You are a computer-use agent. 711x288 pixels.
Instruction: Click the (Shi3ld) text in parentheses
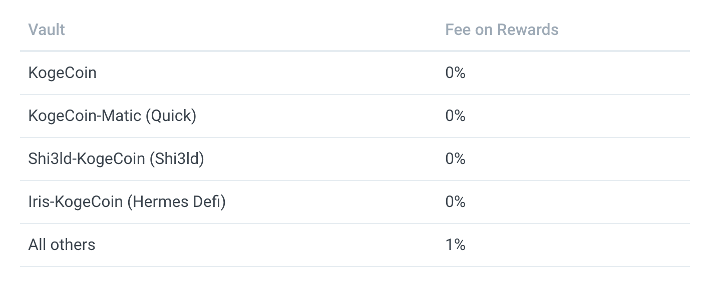176,159
